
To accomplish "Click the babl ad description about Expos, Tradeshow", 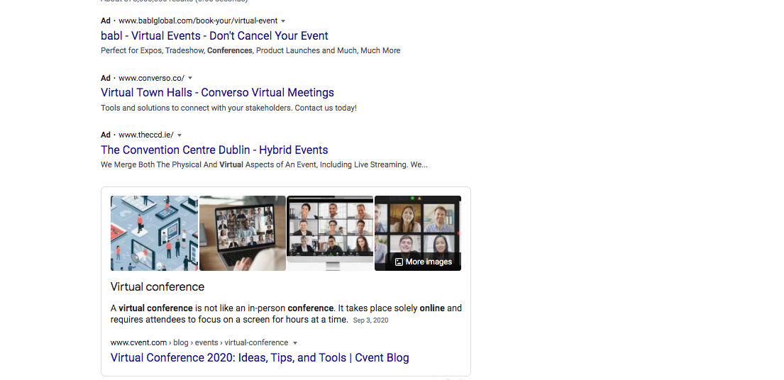I will click(250, 50).
